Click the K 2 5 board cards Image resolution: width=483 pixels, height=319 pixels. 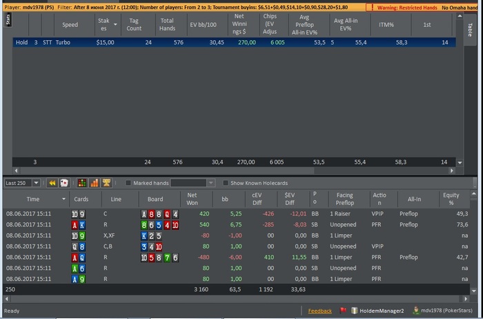point(151,235)
